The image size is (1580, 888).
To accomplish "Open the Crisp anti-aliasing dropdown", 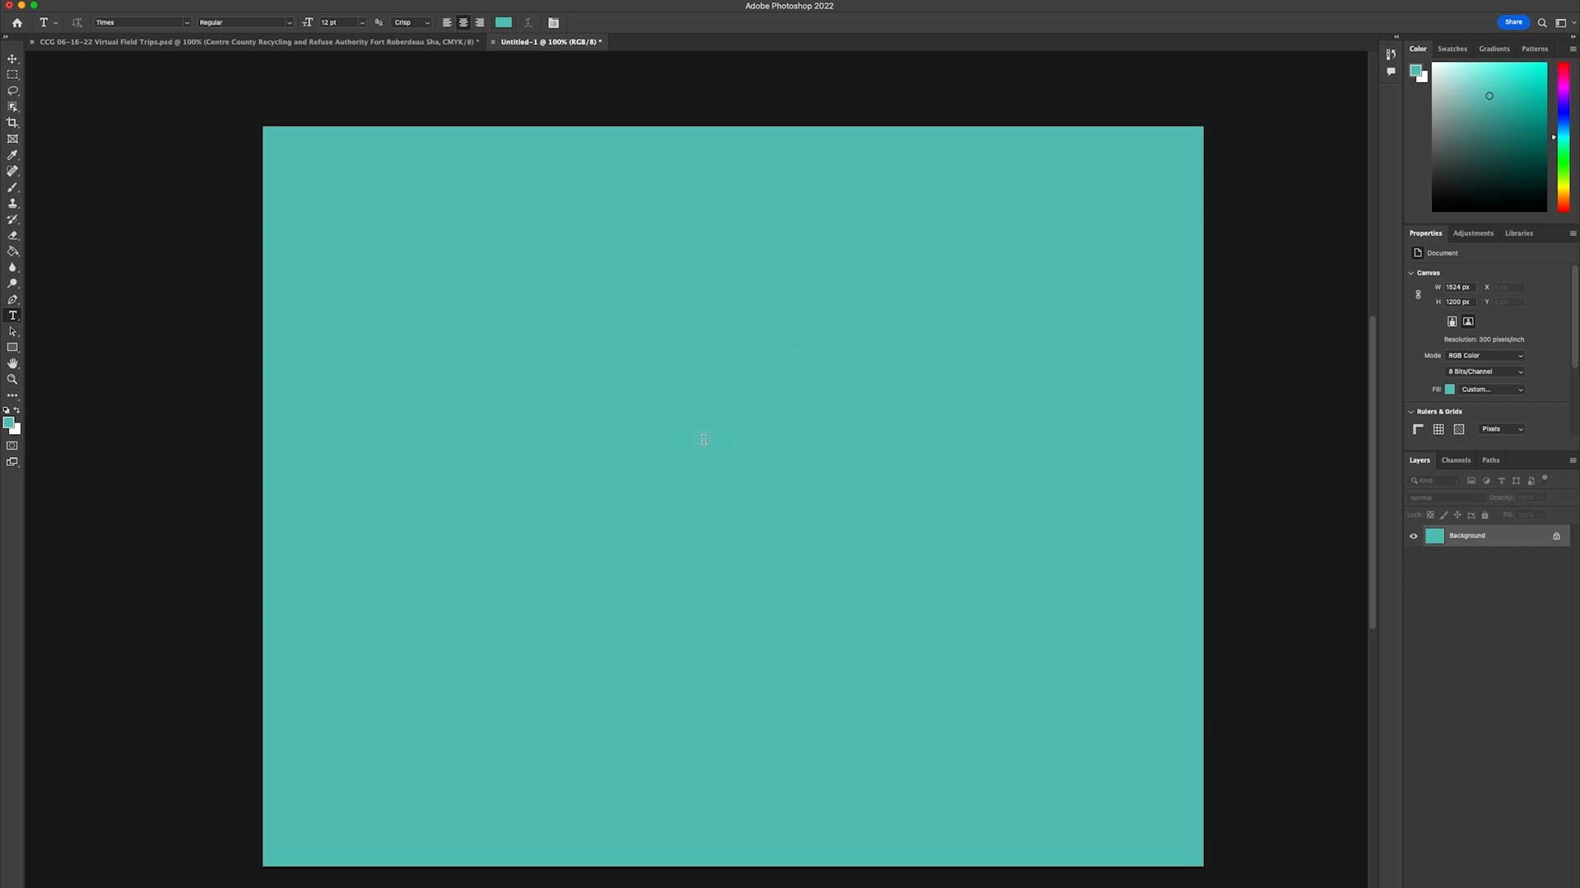I will (x=411, y=23).
